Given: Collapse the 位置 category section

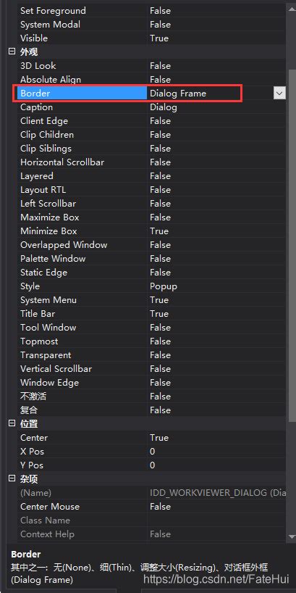Looking at the screenshot, I should click(12, 423).
